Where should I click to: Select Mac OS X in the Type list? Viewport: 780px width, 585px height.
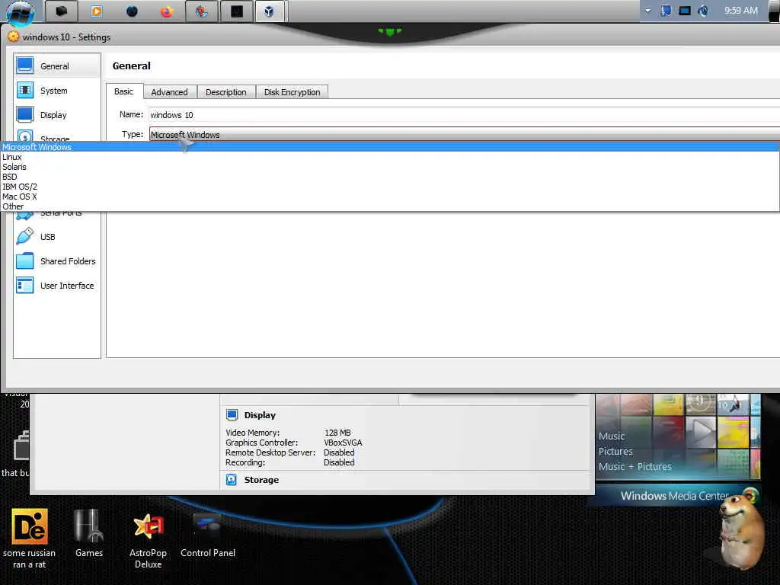pyautogui.click(x=390, y=197)
